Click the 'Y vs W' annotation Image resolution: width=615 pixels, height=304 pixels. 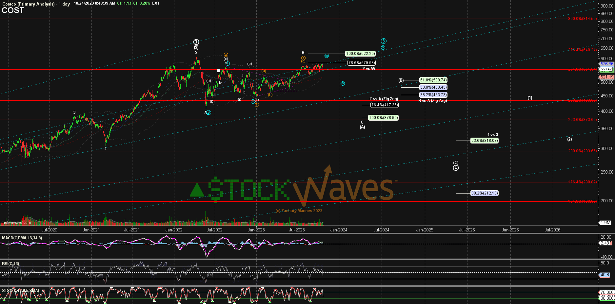point(369,69)
